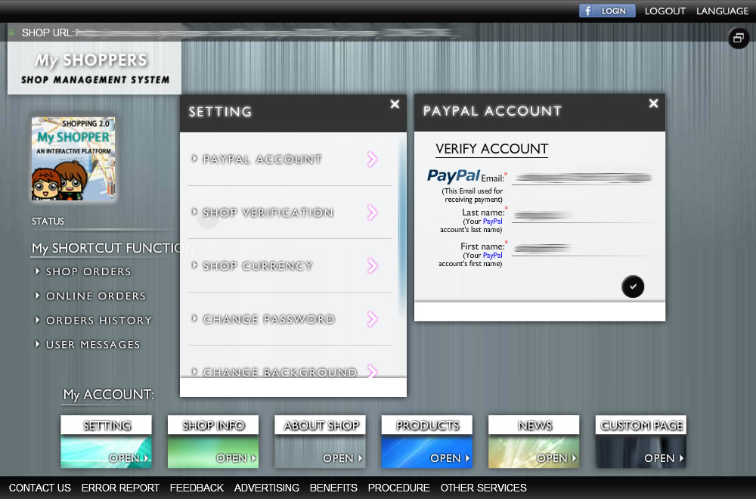The height and width of the screenshot is (499, 756).
Task: Click pink arrow beside Change Password
Action: click(372, 319)
